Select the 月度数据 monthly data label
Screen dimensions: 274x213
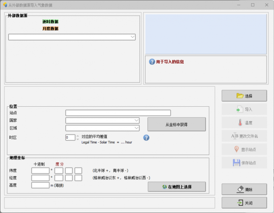click(50, 29)
